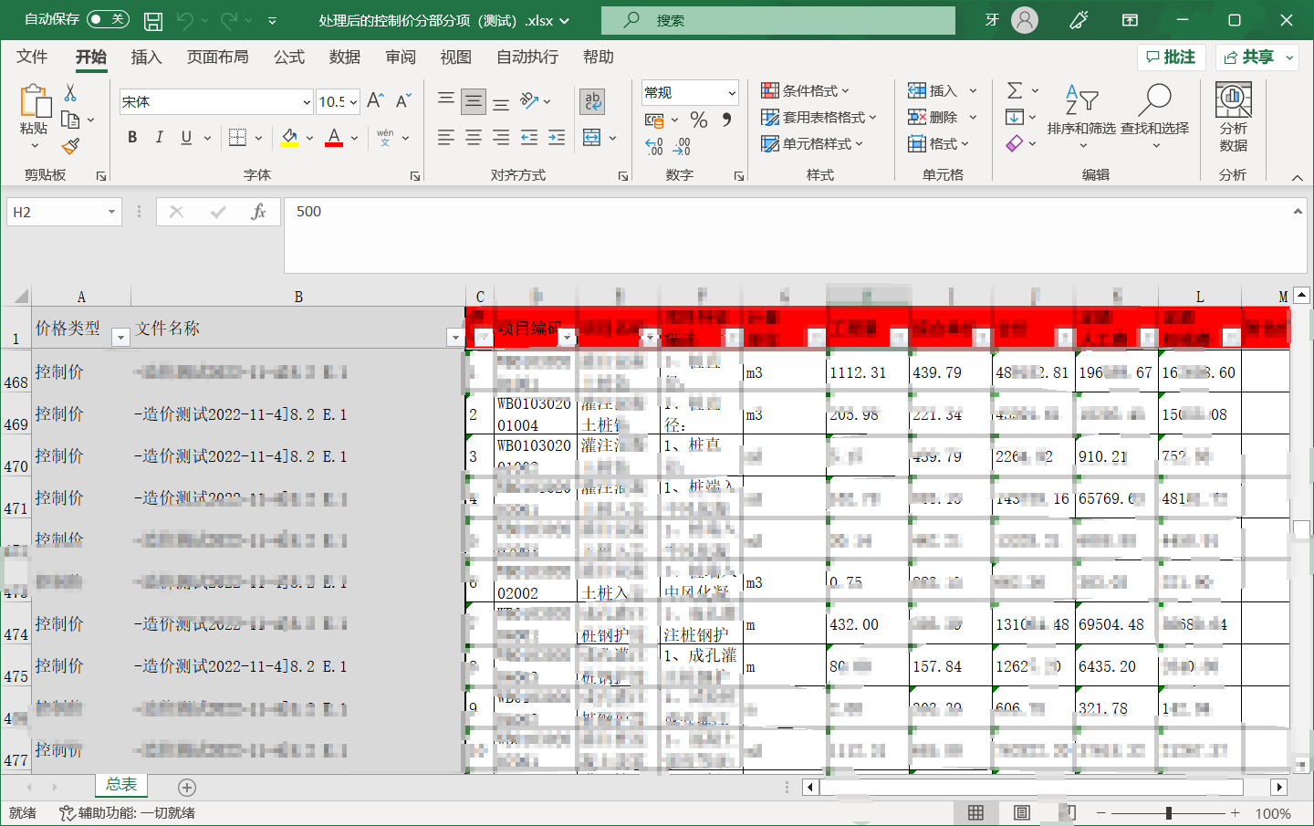Toggle Italic formatting

(160, 137)
